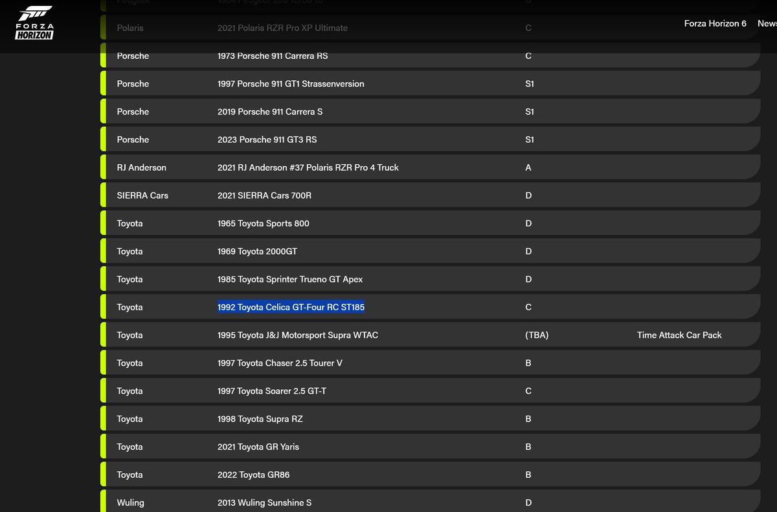Image resolution: width=777 pixels, height=512 pixels.
Task: Click 1973 Porsche 911 Carrera RS
Action: click(x=273, y=56)
